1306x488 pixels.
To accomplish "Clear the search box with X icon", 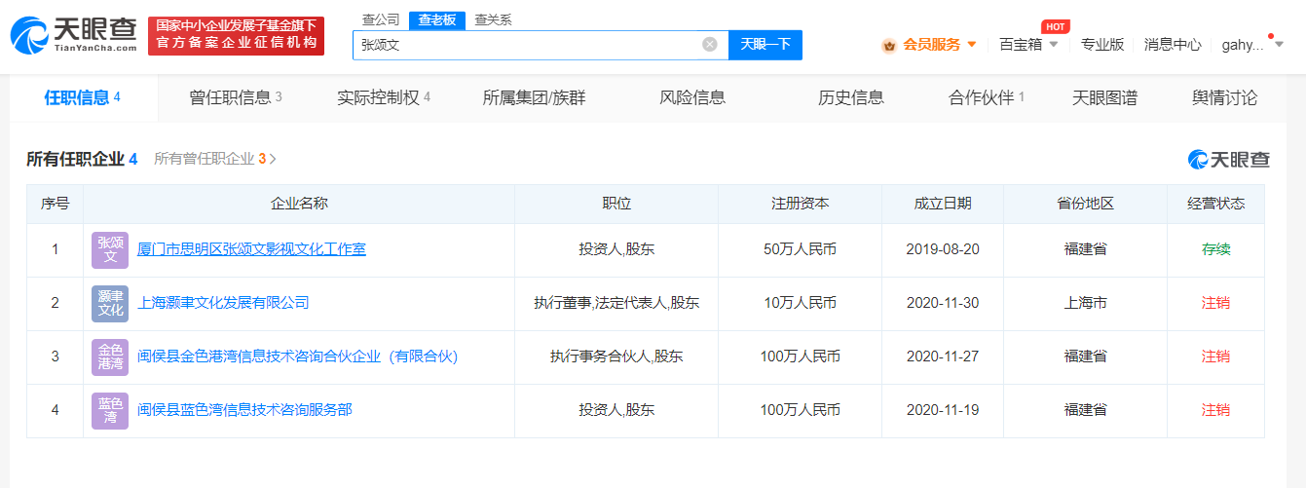I will (710, 44).
